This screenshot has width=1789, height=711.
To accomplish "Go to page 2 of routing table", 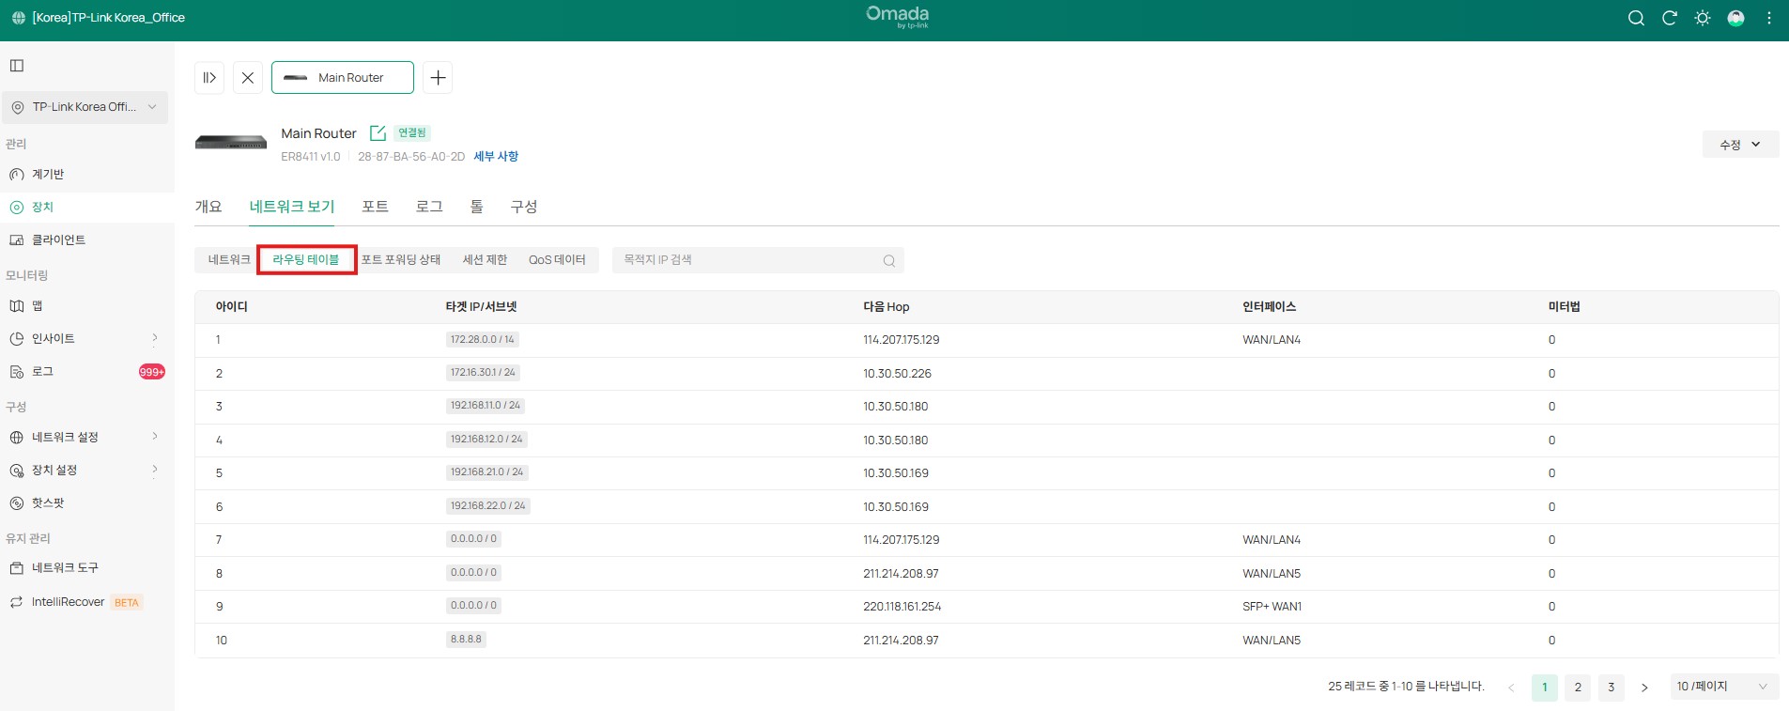I will 1578,688.
